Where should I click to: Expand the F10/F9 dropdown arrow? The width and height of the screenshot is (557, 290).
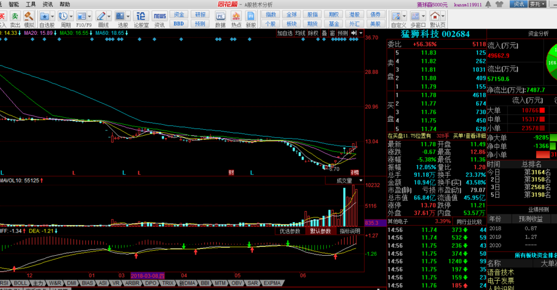click(90, 16)
